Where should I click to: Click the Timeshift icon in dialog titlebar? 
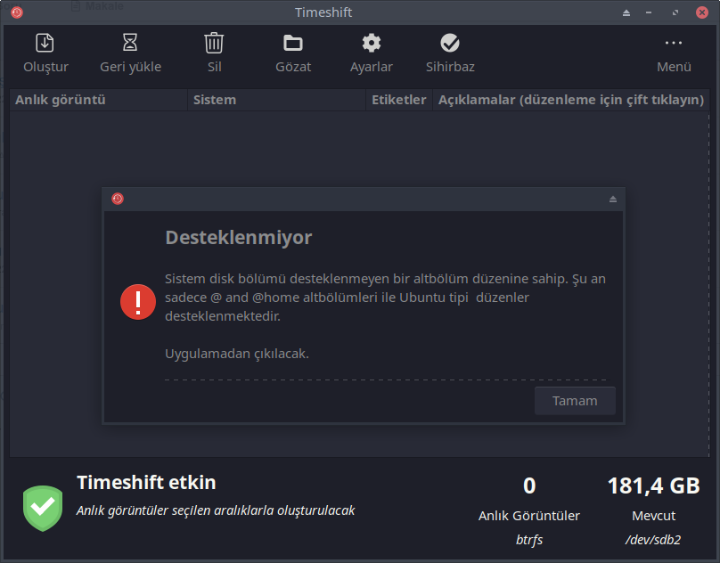(118, 199)
